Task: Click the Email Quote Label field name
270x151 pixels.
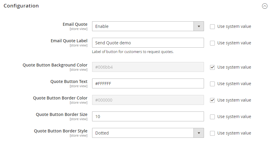Action: (x=69, y=41)
